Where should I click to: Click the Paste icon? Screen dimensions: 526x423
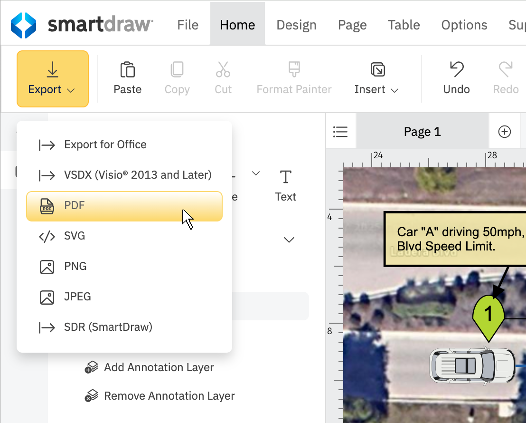click(x=127, y=69)
